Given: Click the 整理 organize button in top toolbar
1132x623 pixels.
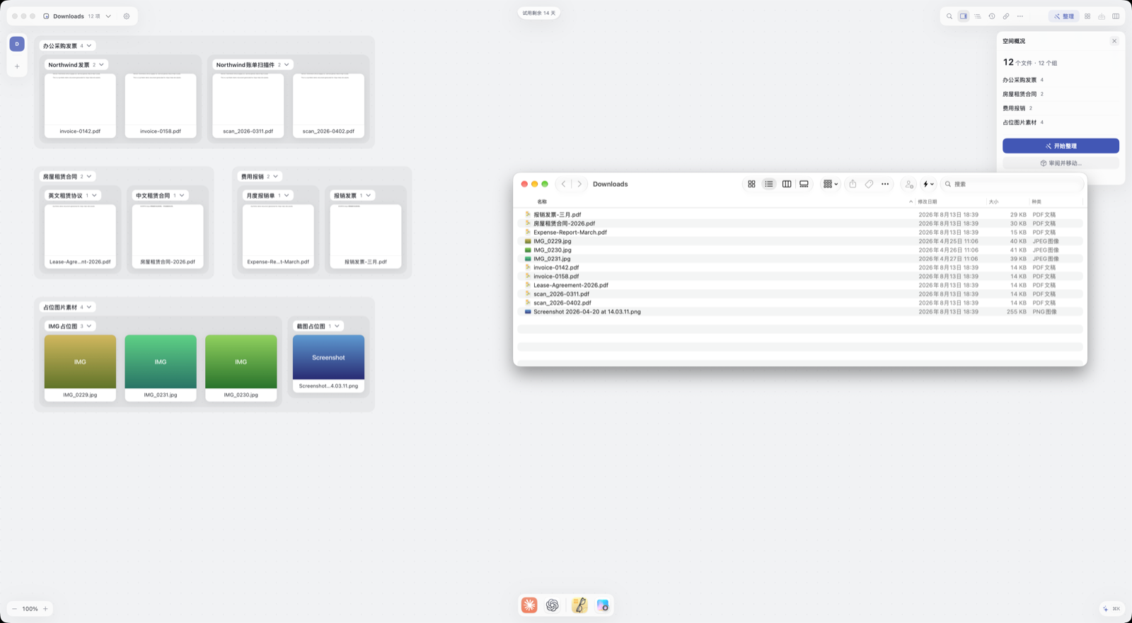Looking at the screenshot, I should pyautogui.click(x=1063, y=16).
